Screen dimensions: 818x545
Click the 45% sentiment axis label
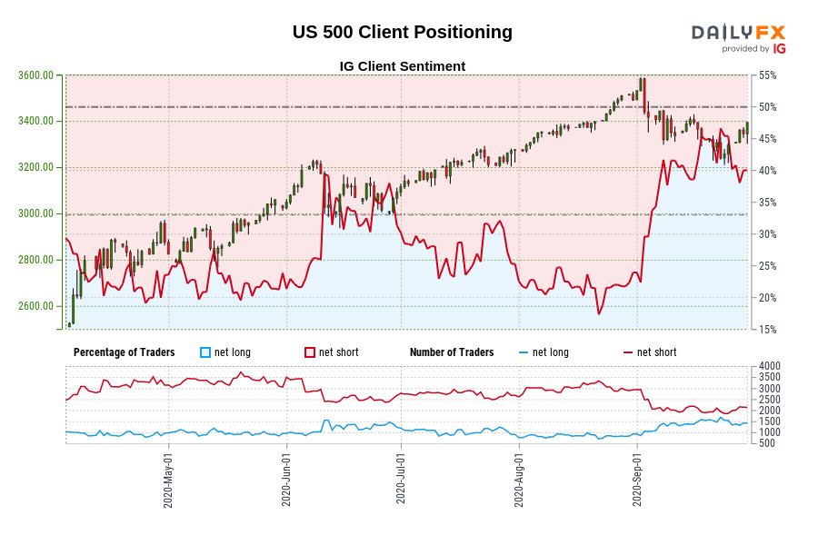coord(767,139)
